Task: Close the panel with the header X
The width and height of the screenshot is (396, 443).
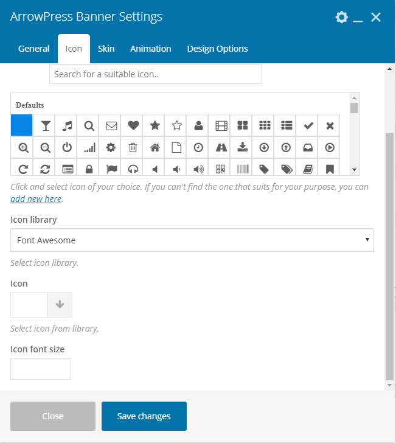Action: (x=376, y=17)
